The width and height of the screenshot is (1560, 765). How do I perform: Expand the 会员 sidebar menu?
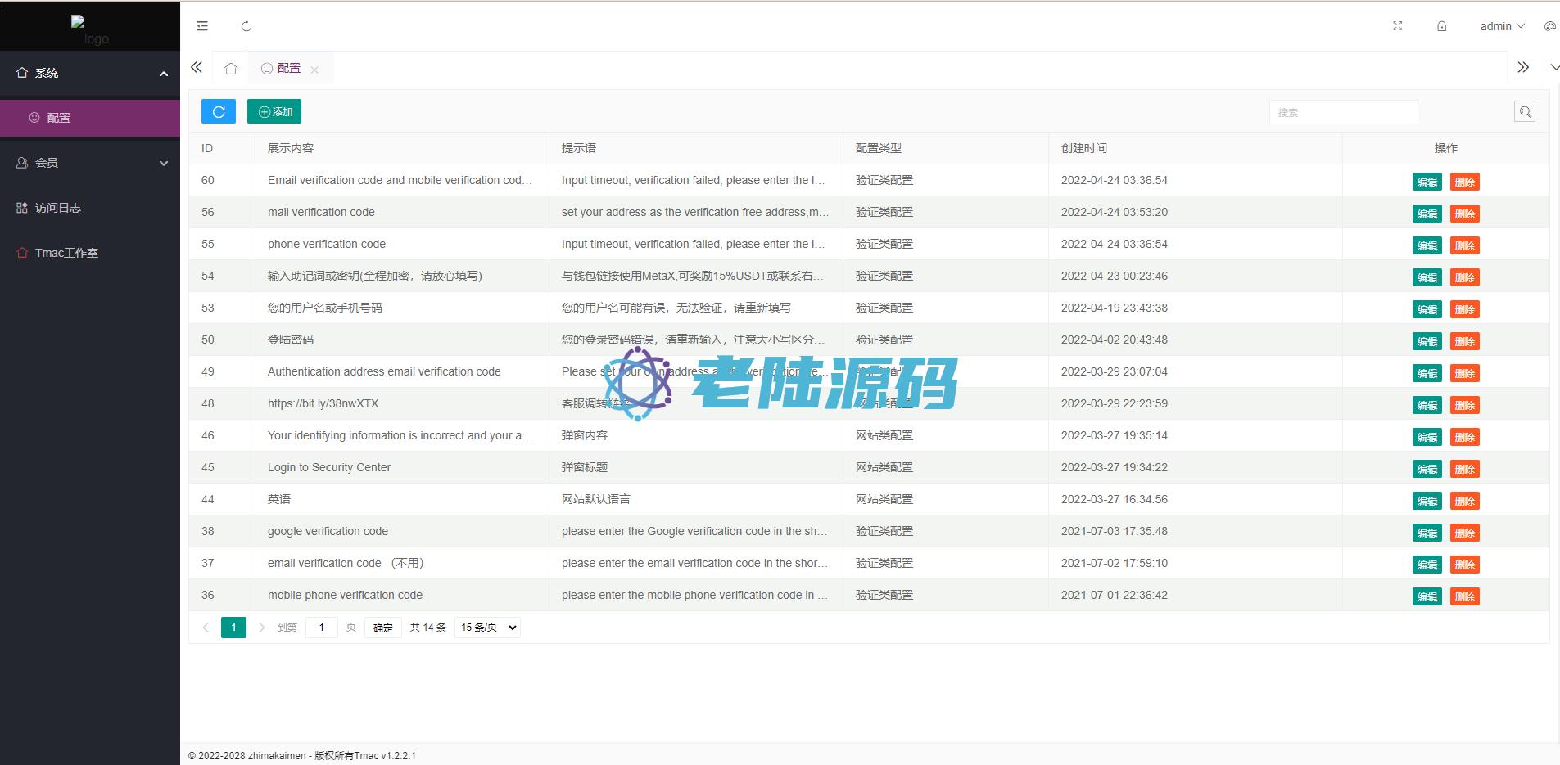tap(90, 163)
